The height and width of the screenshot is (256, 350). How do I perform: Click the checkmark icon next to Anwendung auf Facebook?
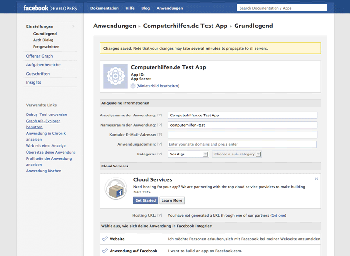(x=105, y=251)
